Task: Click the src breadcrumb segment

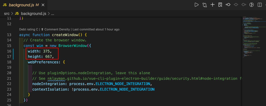Action: pyautogui.click(x=7, y=14)
